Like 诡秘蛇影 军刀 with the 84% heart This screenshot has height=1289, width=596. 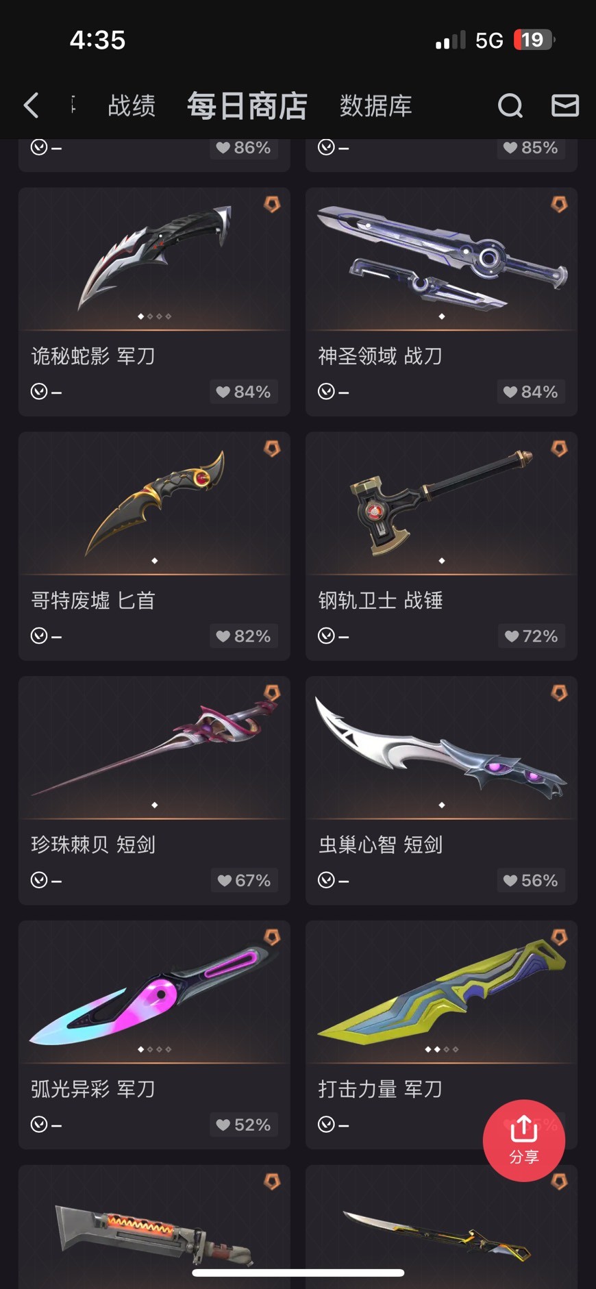243,392
